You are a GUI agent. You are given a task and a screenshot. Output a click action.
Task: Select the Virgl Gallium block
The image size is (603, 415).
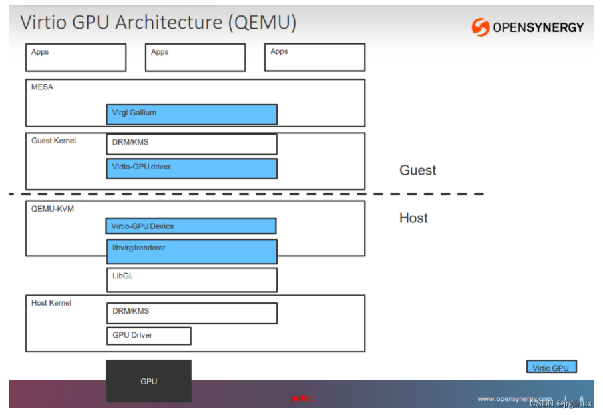pyautogui.click(x=192, y=115)
